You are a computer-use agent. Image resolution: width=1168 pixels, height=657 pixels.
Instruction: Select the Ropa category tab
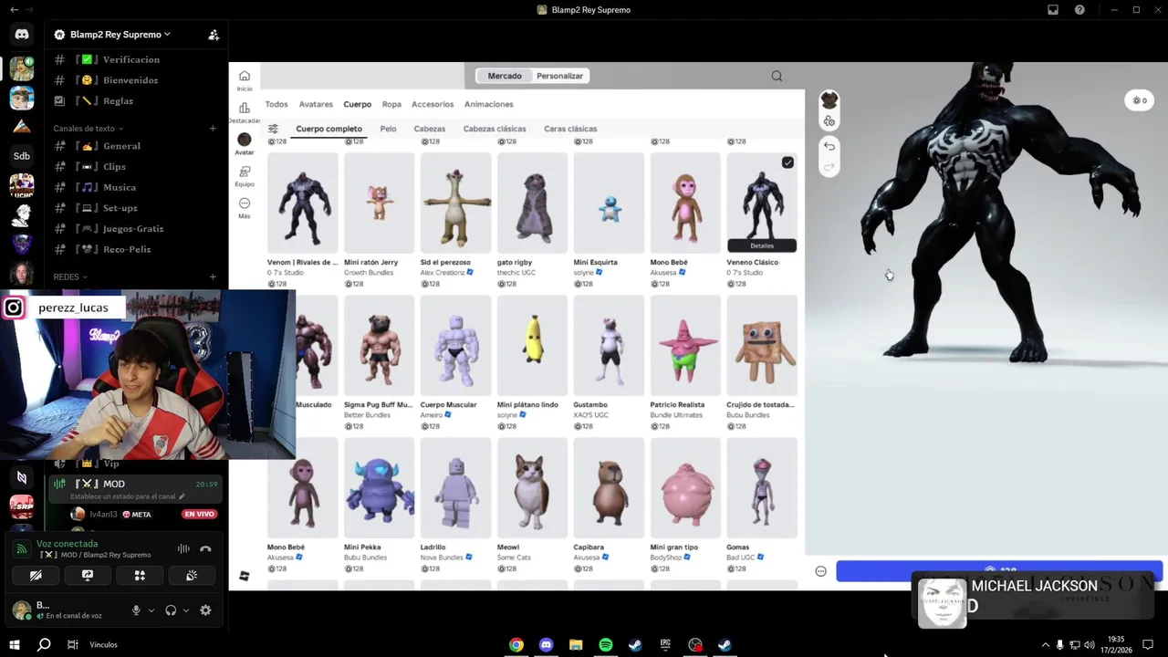(x=391, y=104)
